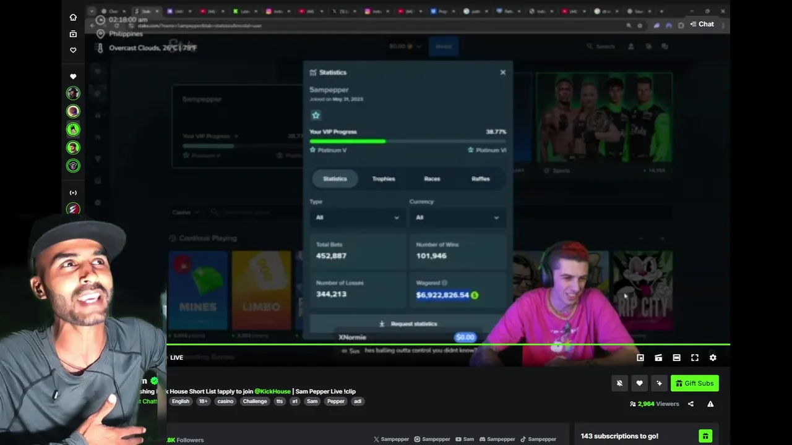The height and width of the screenshot is (445, 792).
Task: Open the fifth followed channel avatar in sidebar
Action: (x=73, y=166)
